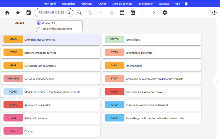Expand the right side panel chevron
Viewport: 220px width, 139px height.
(217, 81)
